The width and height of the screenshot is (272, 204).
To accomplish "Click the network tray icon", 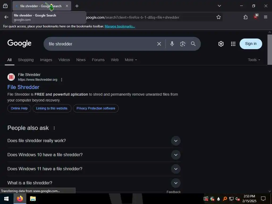I will pos(231,199).
